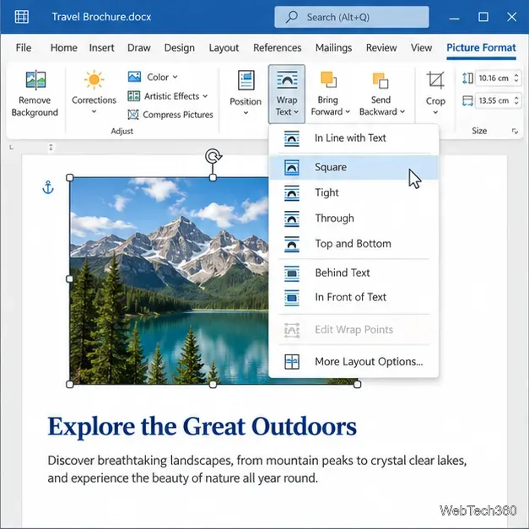Click the Position page icon
This screenshot has width=529, height=529.
[x=246, y=80]
